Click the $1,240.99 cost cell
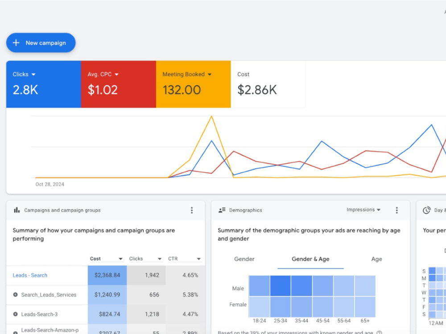The height and width of the screenshot is (334, 446). coord(107,295)
